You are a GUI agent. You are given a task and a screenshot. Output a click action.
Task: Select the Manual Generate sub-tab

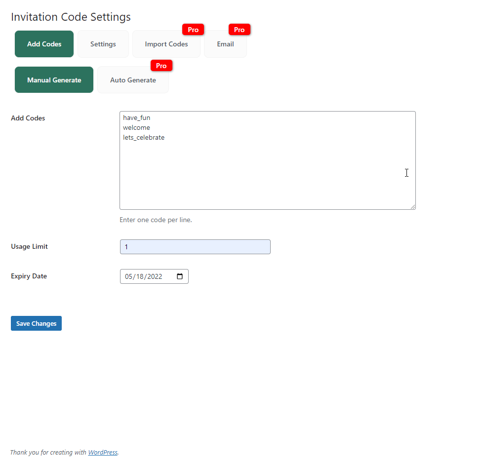(54, 80)
